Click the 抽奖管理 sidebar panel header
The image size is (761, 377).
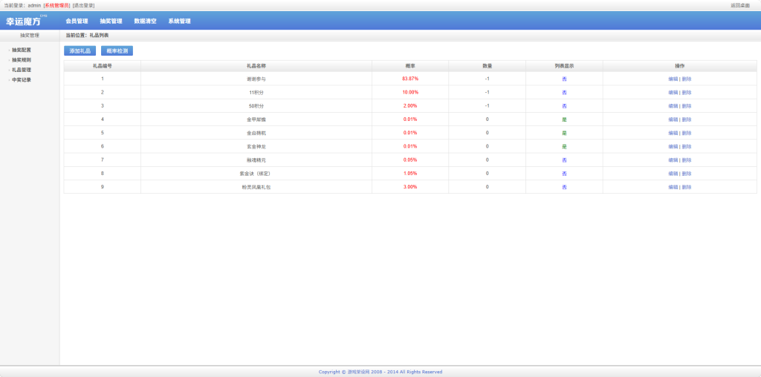click(x=30, y=36)
